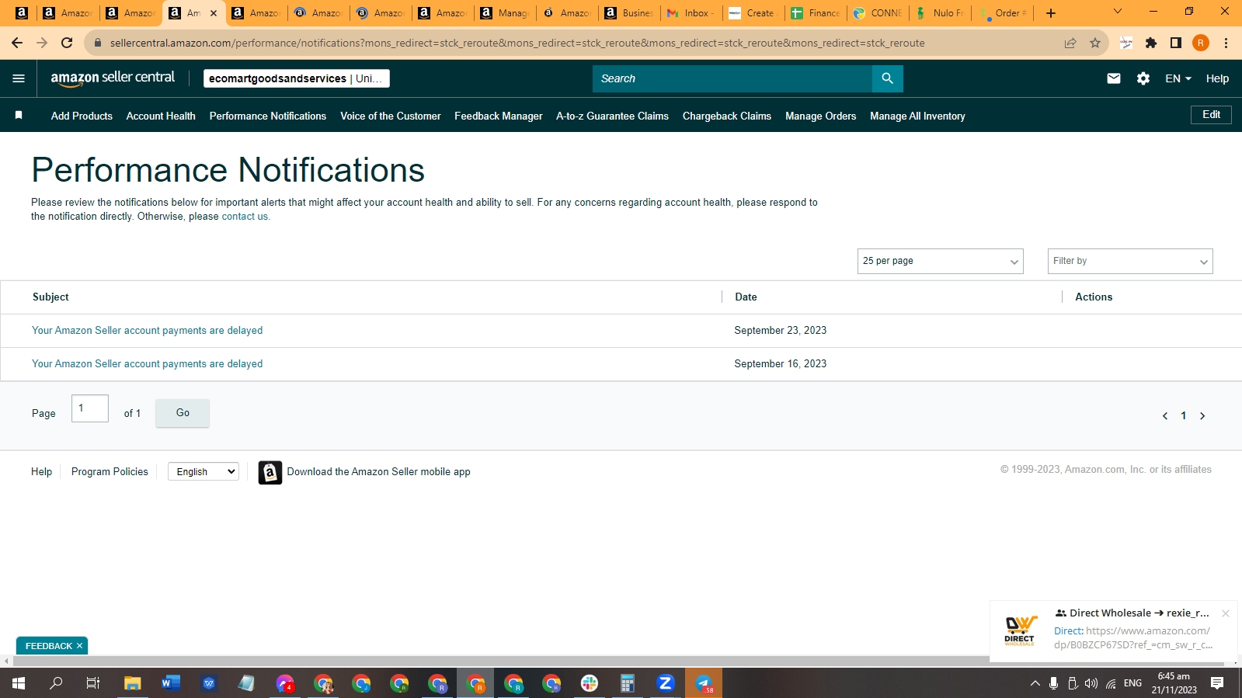Click into the Seller Central search field

click(x=732, y=78)
